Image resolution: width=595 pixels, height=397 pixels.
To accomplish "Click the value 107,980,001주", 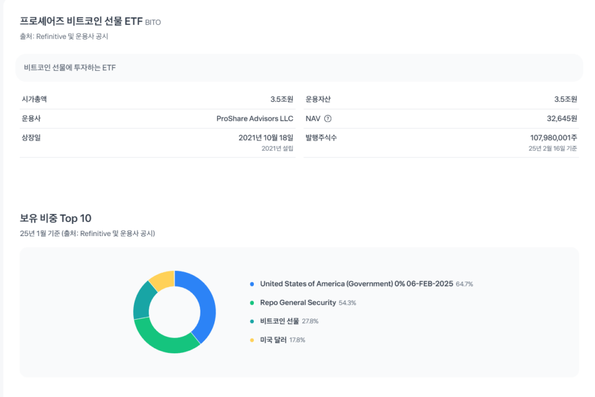I will pyautogui.click(x=554, y=137).
